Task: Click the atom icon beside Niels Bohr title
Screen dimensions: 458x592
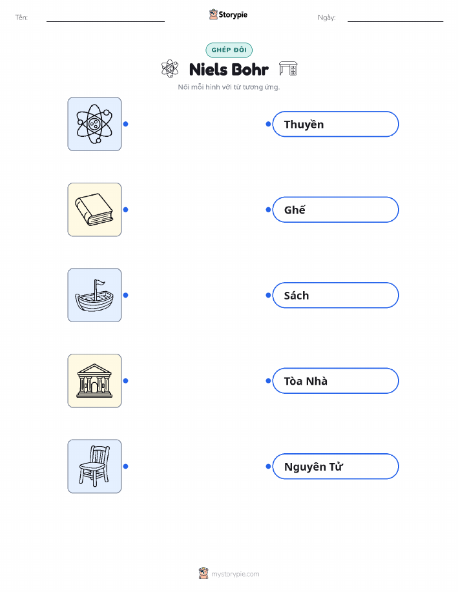Action: pos(170,68)
